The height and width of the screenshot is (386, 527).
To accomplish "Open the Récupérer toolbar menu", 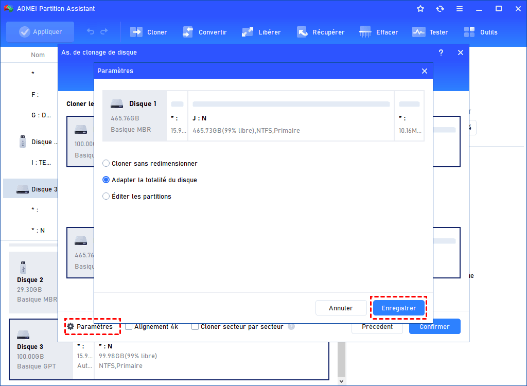I will pyautogui.click(x=321, y=32).
